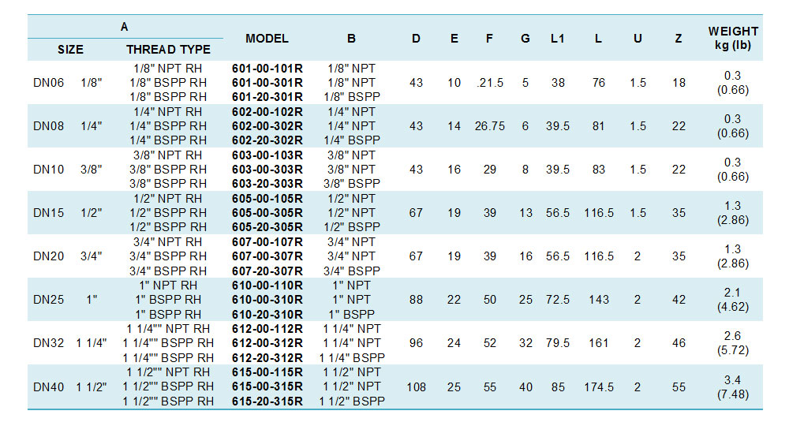Click the L1 value 79.5
The width and height of the screenshot is (789, 422).
(x=558, y=343)
